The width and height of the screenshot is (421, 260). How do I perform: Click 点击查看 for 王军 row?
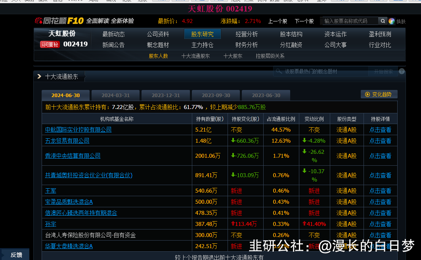click(380, 191)
